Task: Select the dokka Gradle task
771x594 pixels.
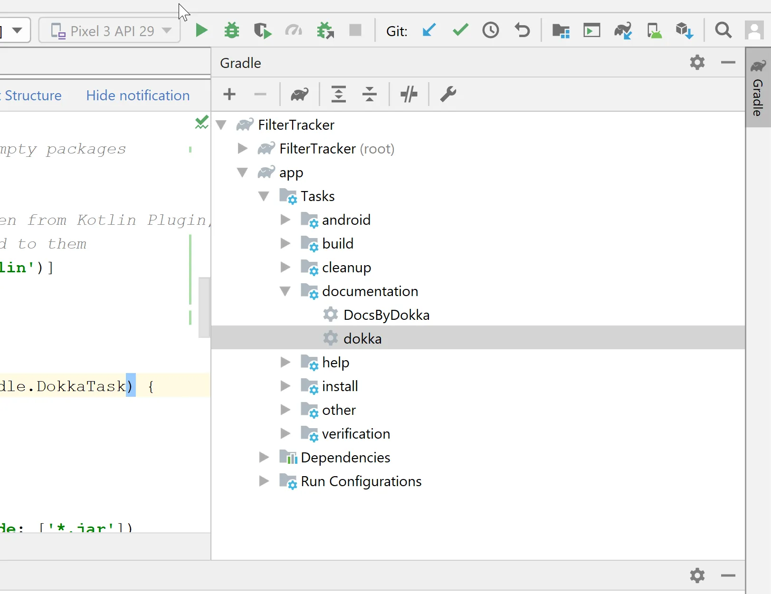Action: pyautogui.click(x=478, y=338)
